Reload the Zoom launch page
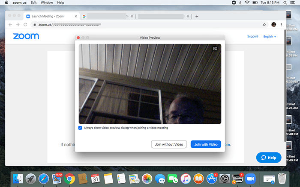This screenshot has width=300, height=187. (25, 25)
